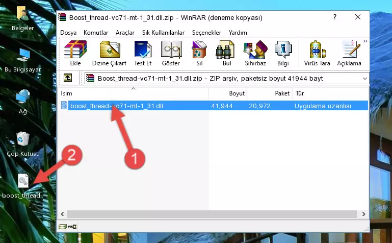Select the Çöp Kutusu recycle bin icon

pos(23,144)
